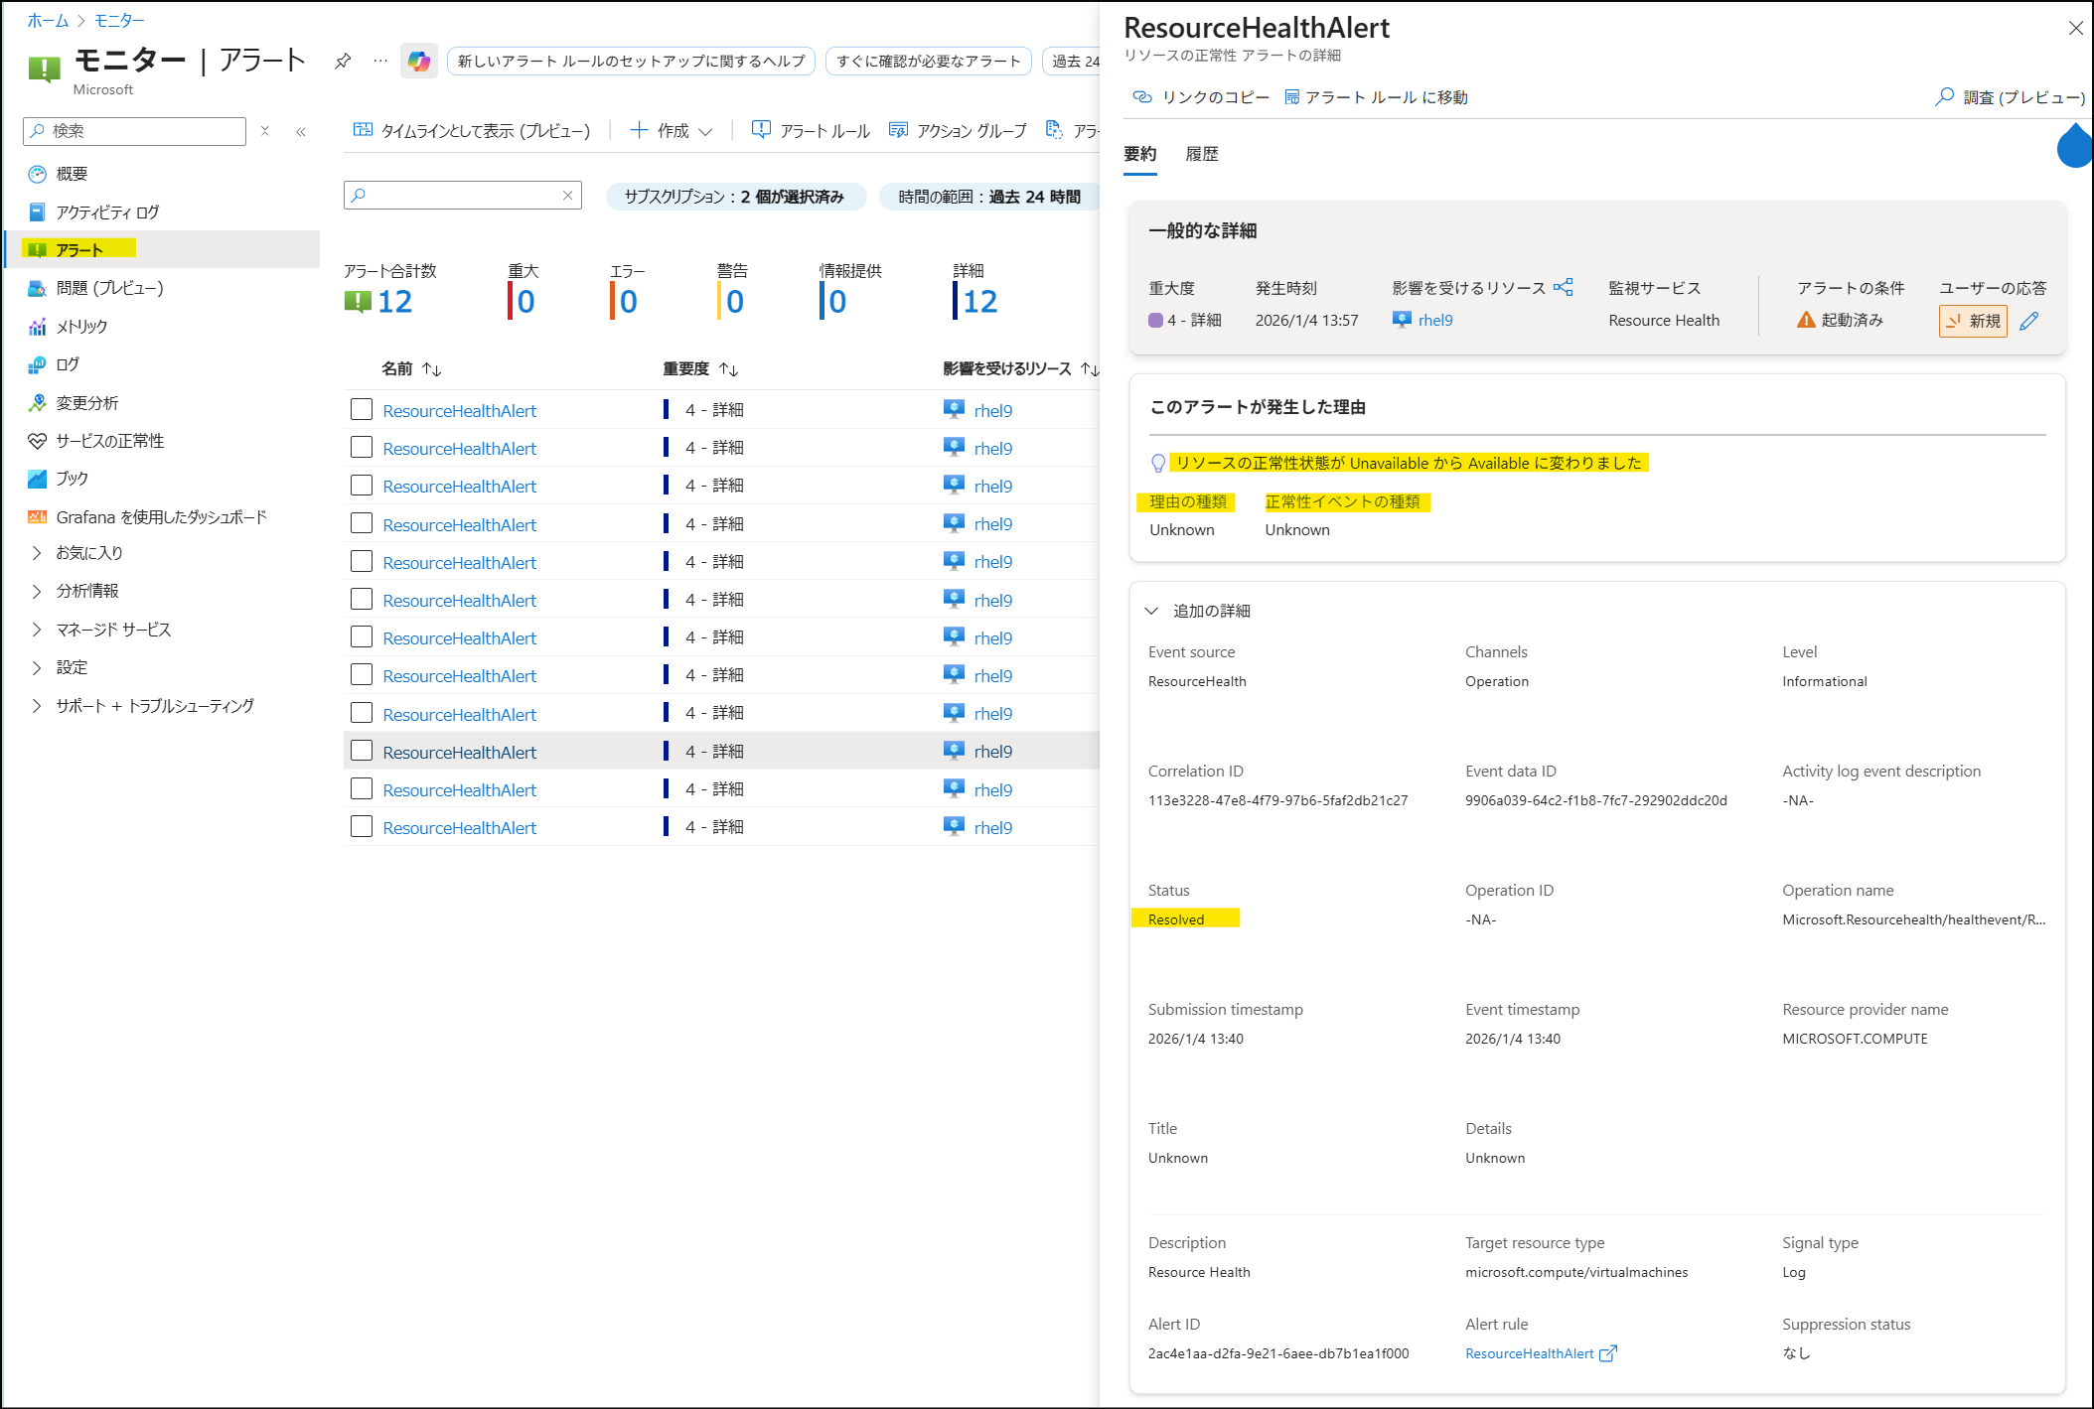Open アクション グループ from the toolbar
2094x1409 pixels.
point(958,131)
